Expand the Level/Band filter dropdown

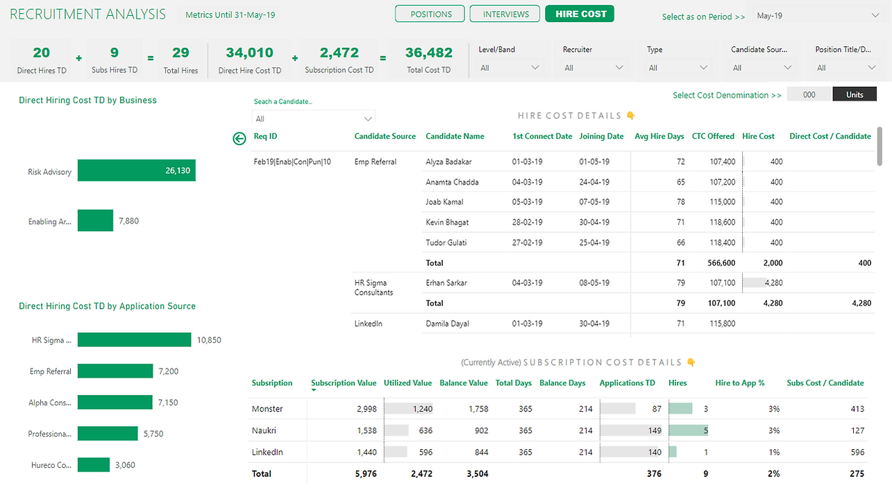(510, 68)
